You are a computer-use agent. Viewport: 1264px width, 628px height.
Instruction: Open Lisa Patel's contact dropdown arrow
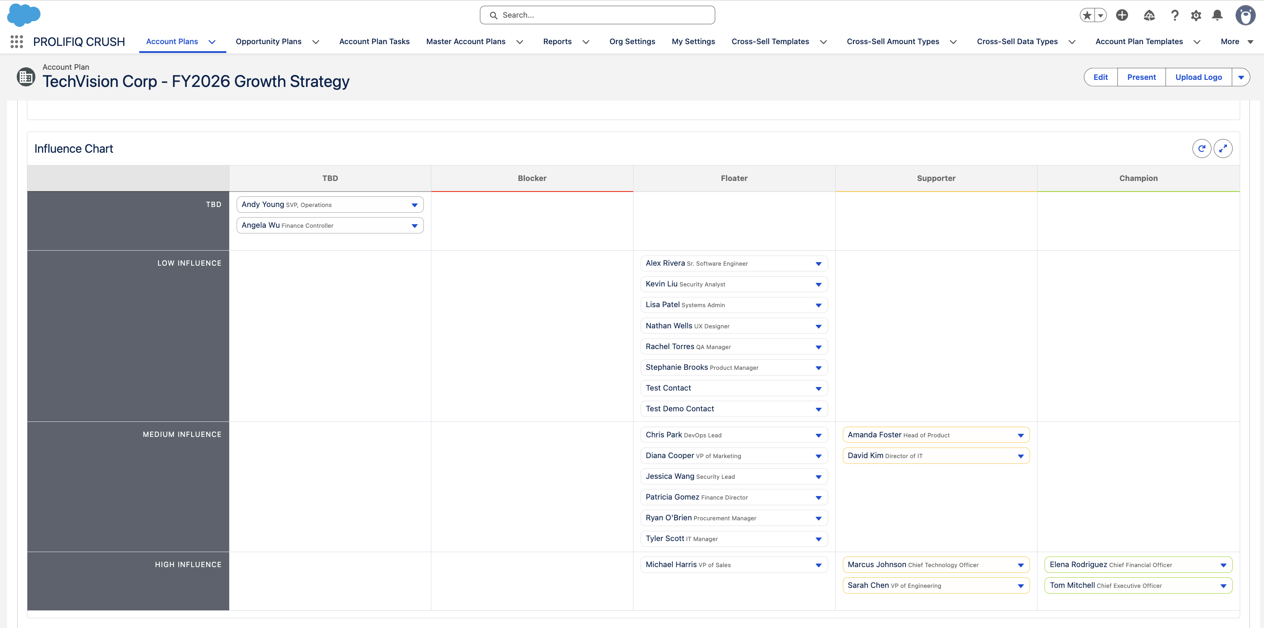(819, 305)
